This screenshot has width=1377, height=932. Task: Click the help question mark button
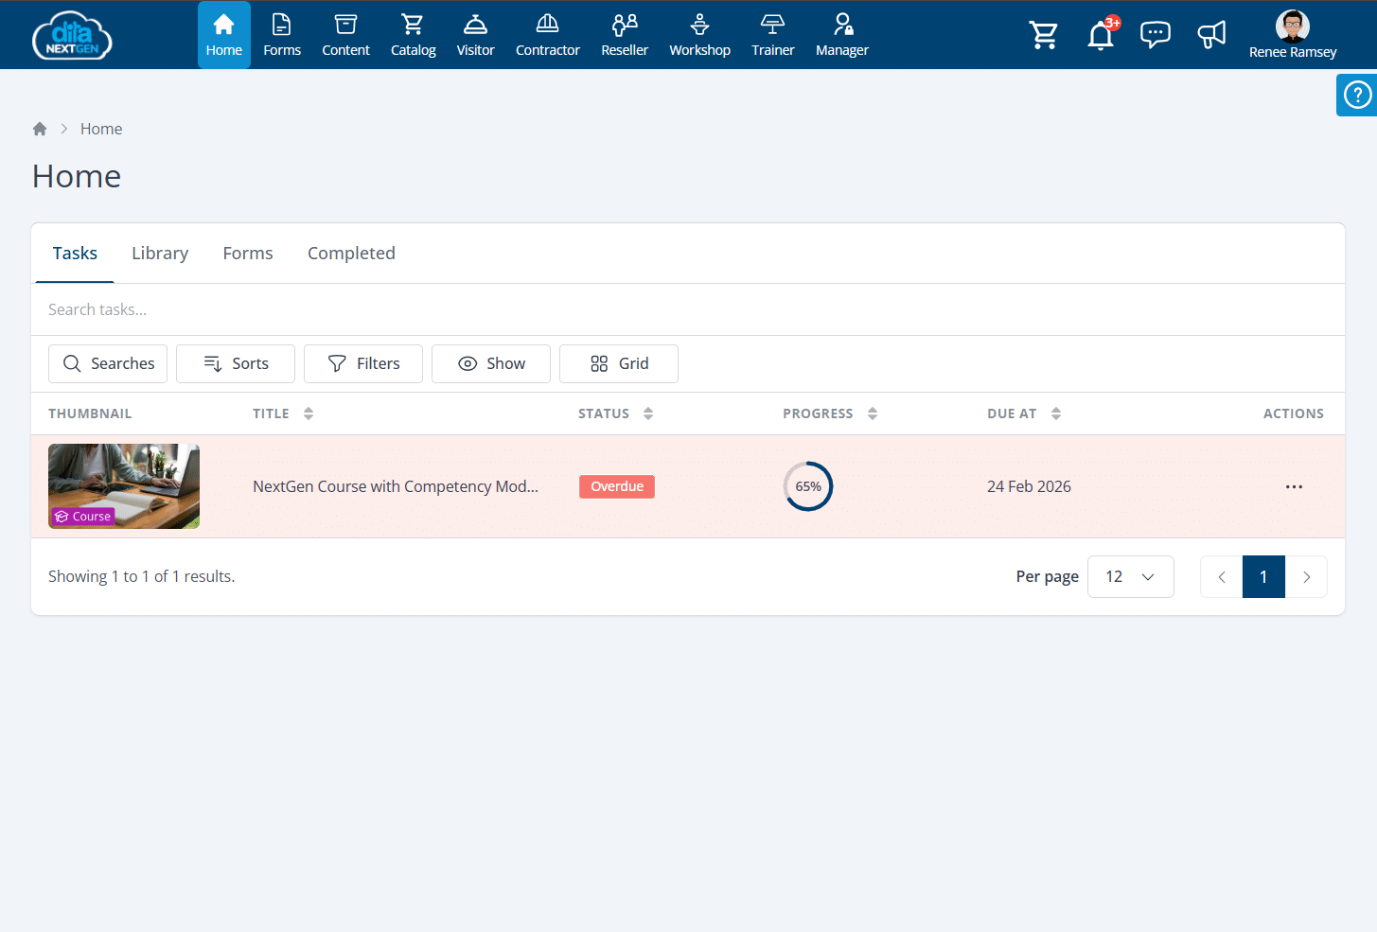(x=1357, y=95)
